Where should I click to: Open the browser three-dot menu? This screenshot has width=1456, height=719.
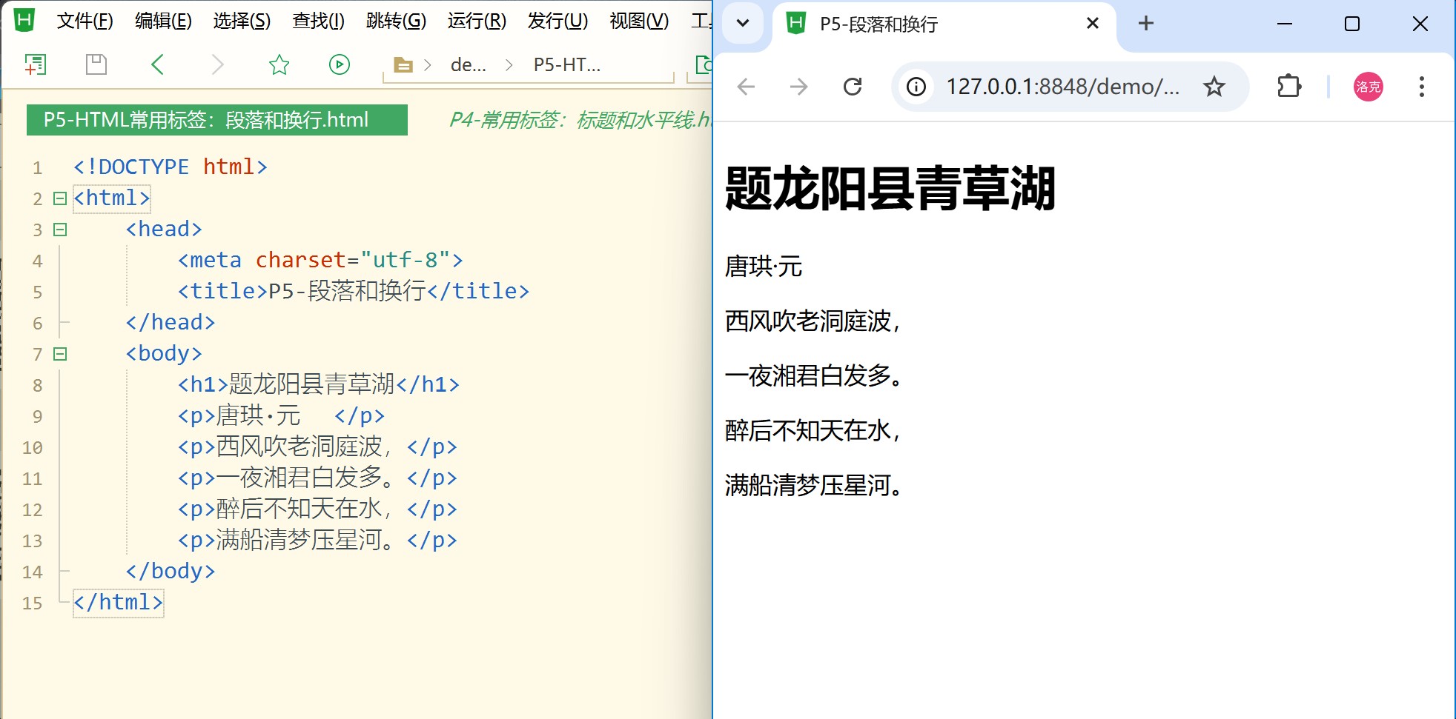[1421, 87]
